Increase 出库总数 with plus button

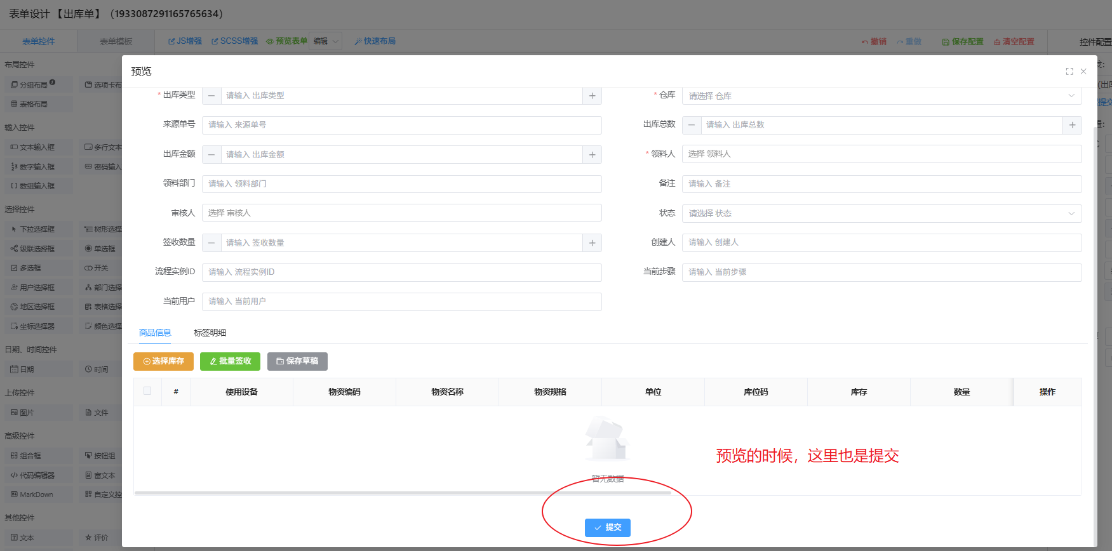(1072, 125)
